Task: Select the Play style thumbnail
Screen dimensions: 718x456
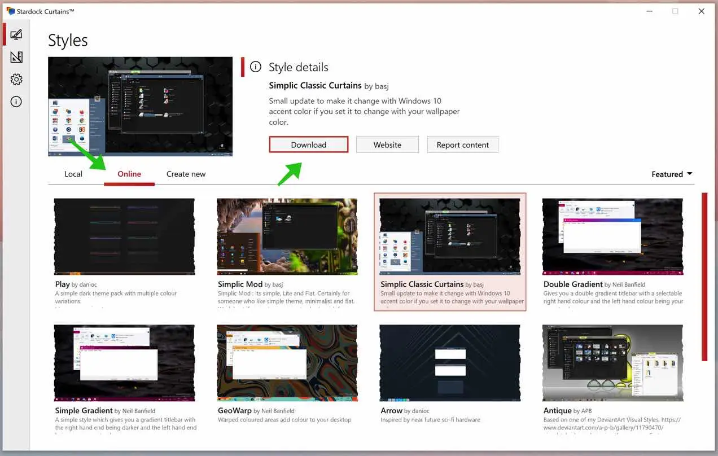Action: (124, 236)
